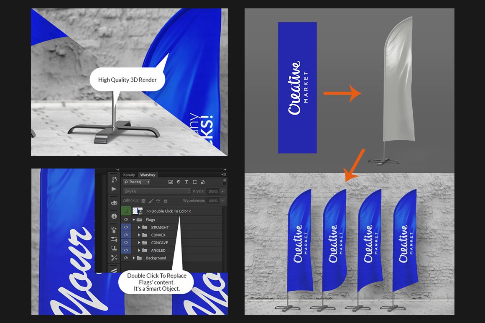Image resolution: width=485 pixels, height=323 pixels.
Task: Click the Flags group folder icon
Action: tap(139, 220)
